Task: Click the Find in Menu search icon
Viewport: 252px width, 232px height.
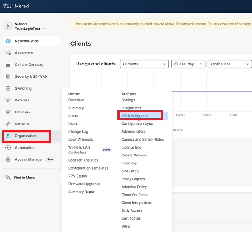Action: [x=8, y=178]
